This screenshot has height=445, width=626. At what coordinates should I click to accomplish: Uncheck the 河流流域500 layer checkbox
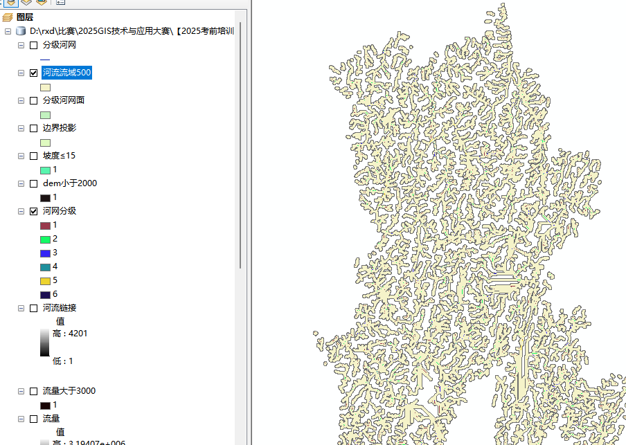tap(33, 73)
